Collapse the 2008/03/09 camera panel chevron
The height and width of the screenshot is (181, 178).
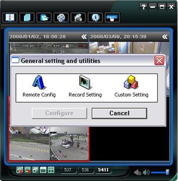pos(164,37)
